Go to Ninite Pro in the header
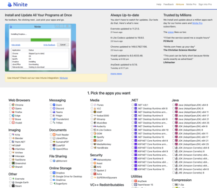The height and width of the screenshot is (188, 217). 191,4
